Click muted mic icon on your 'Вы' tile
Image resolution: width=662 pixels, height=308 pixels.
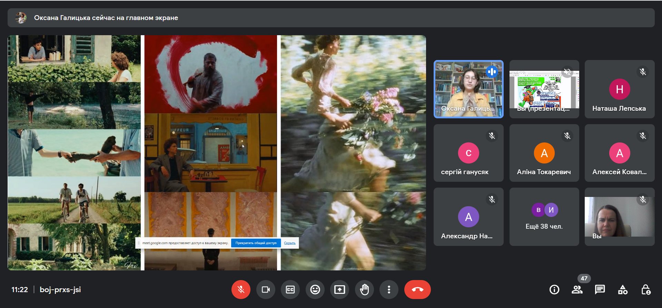point(643,199)
